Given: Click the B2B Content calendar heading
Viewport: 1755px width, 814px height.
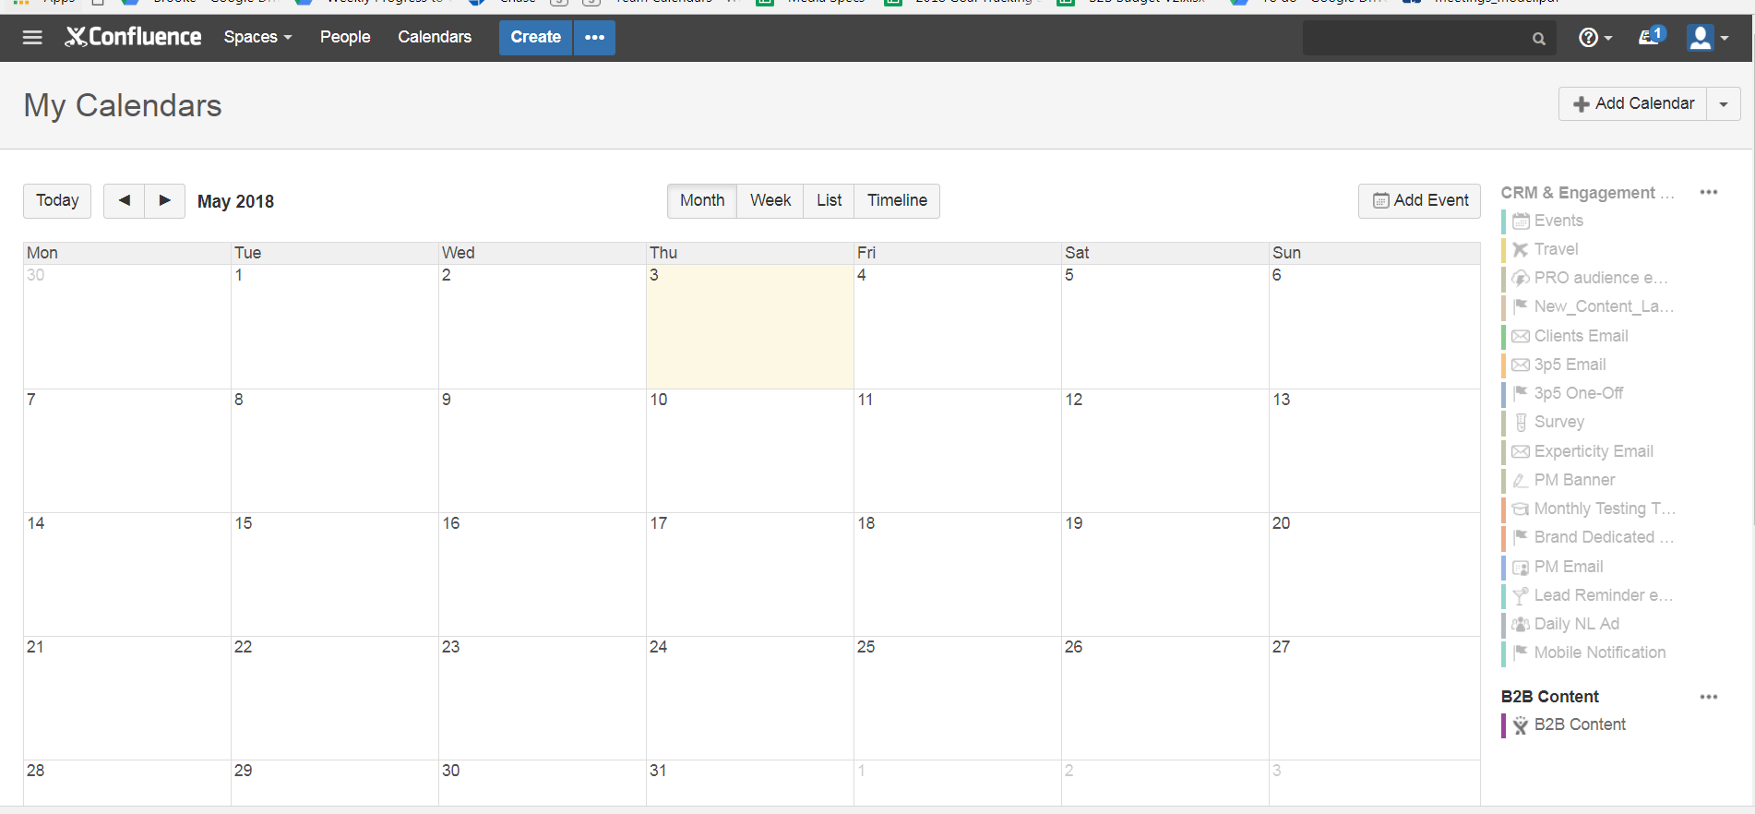Looking at the screenshot, I should (x=1549, y=697).
